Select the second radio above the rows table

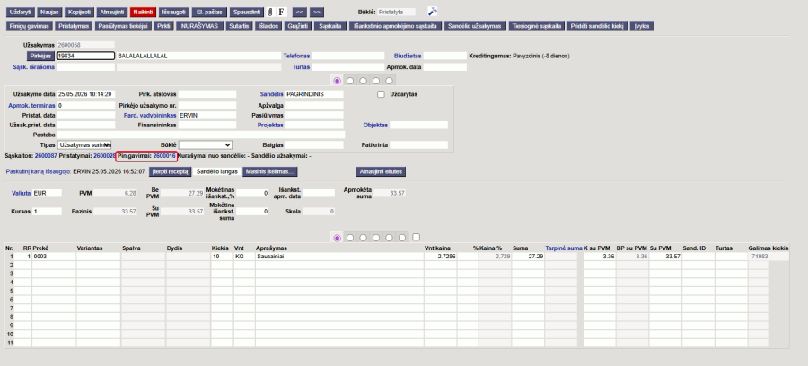tap(350, 238)
